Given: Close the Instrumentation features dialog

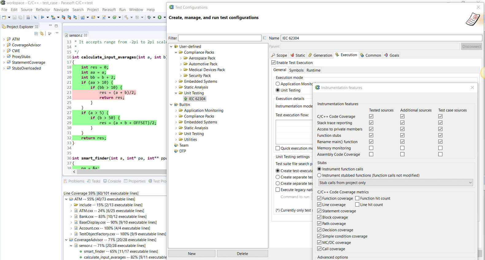Looking at the screenshot, I should pos(472,87).
